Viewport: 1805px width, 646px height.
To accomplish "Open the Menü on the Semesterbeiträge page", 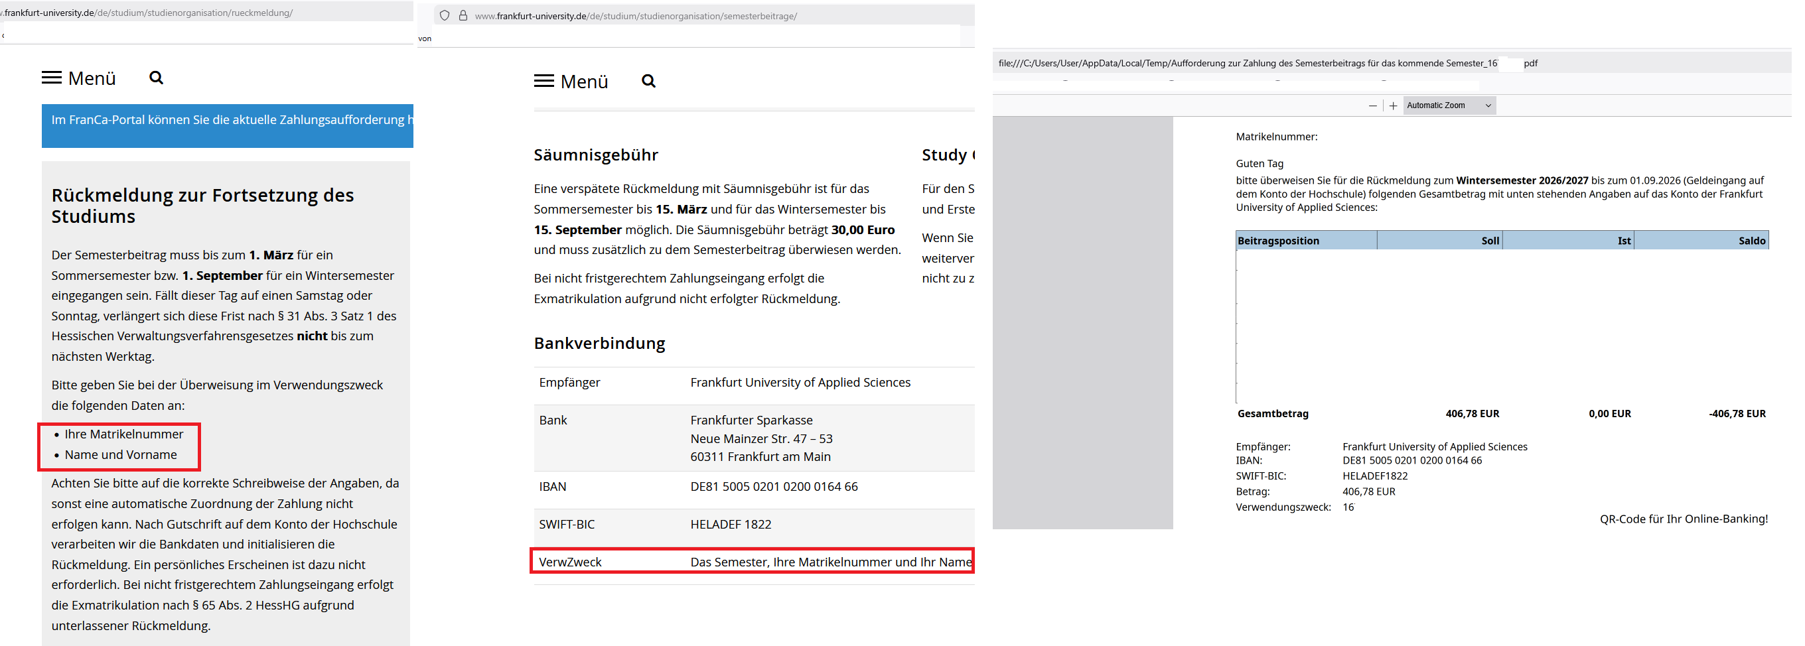I will coord(571,82).
